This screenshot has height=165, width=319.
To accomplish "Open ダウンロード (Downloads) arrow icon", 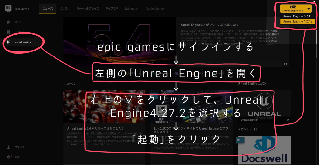I will tap(8, 147).
